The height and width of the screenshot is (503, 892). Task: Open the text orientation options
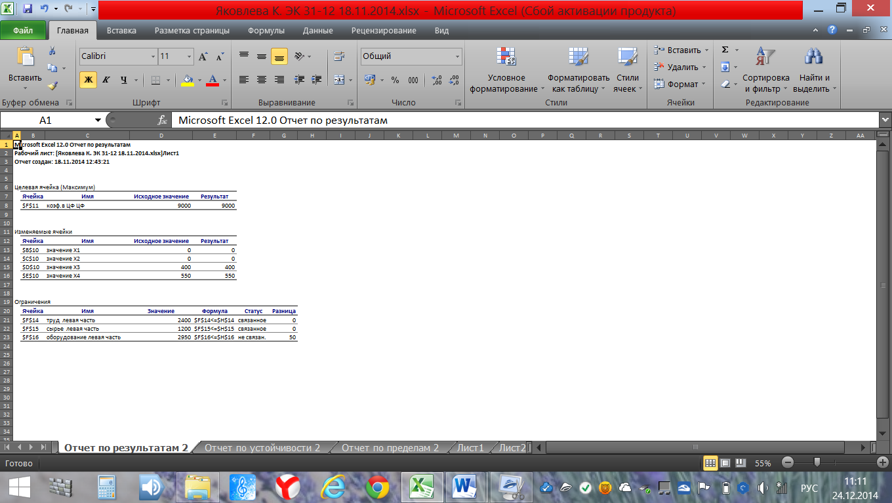click(300, 57)
